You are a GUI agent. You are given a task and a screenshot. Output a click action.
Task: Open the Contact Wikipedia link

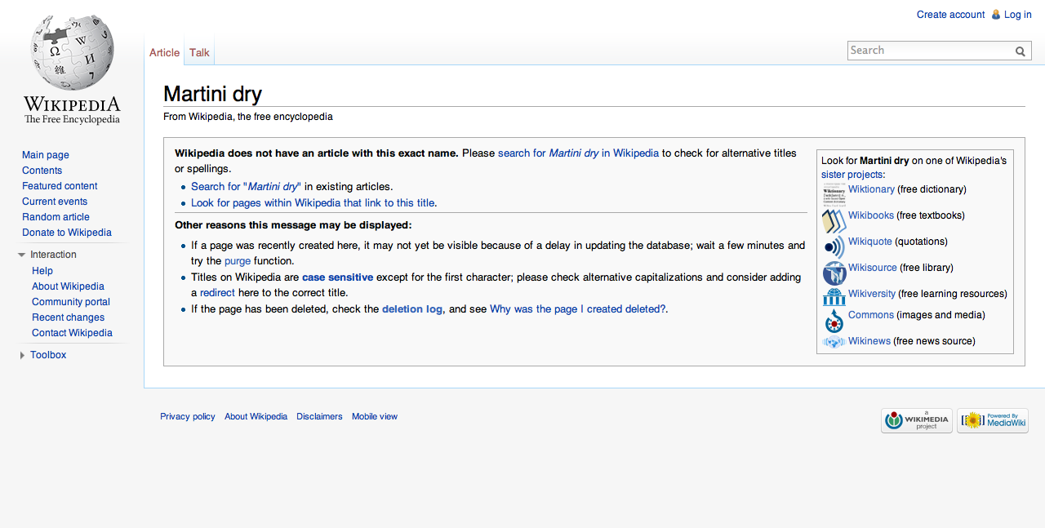[72, 333]
